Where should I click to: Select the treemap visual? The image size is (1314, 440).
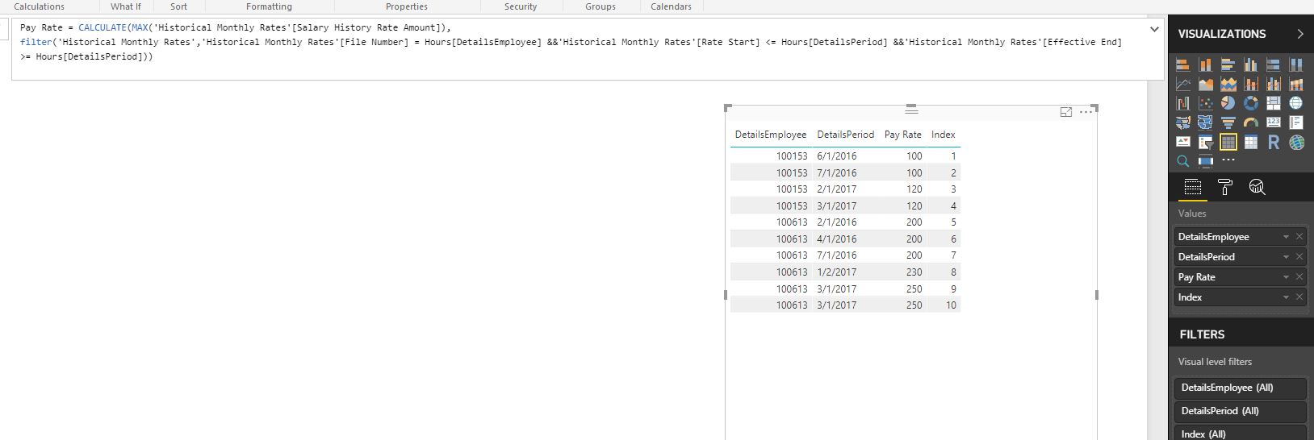click(1274, 103)
